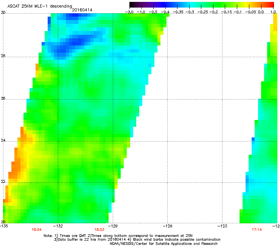Click the longitude label -126
280x246 pixels.
point(168,226)
